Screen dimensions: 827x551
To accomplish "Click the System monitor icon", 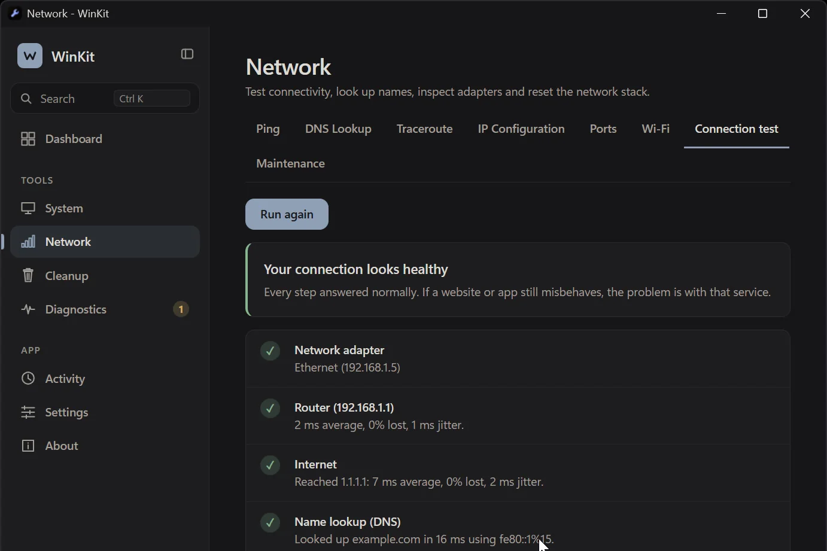I will [28, 208].
